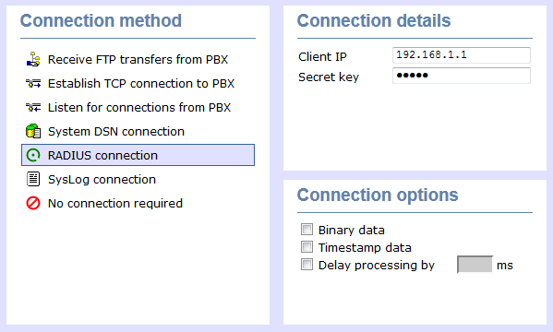Select Receive FTP transfers from PBX

(x=138, y=59)
